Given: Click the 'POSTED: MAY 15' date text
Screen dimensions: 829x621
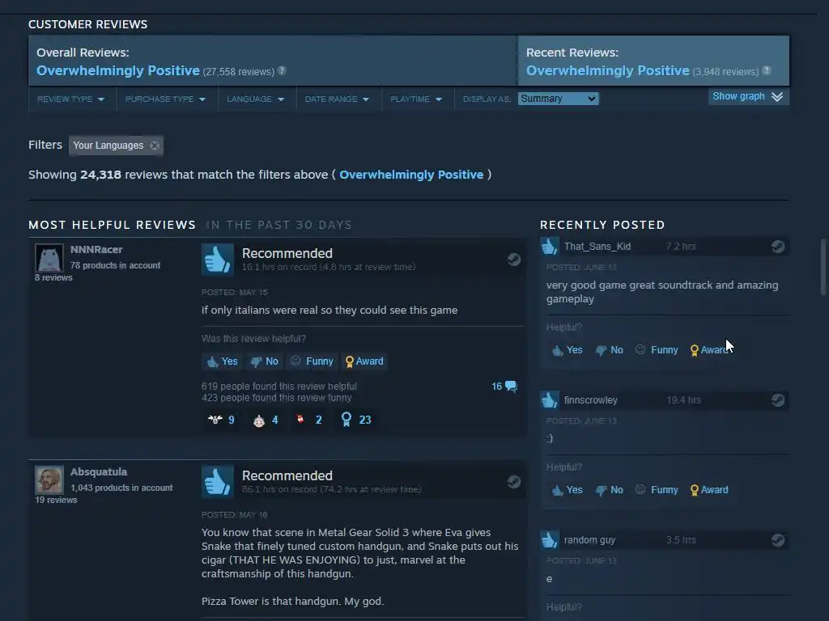Looking at the screenshot, I should (234, 293).
